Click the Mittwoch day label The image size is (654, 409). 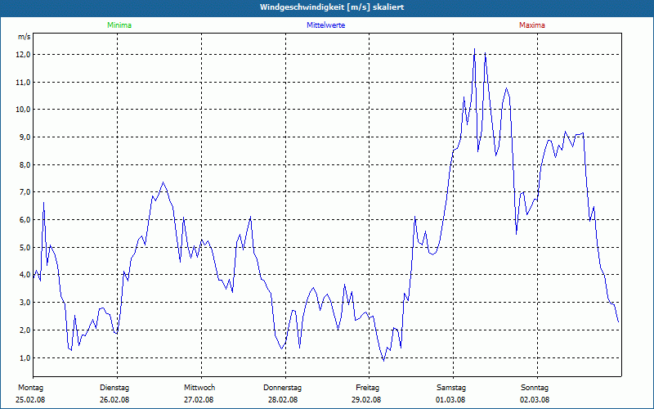(x=199, y=388)
